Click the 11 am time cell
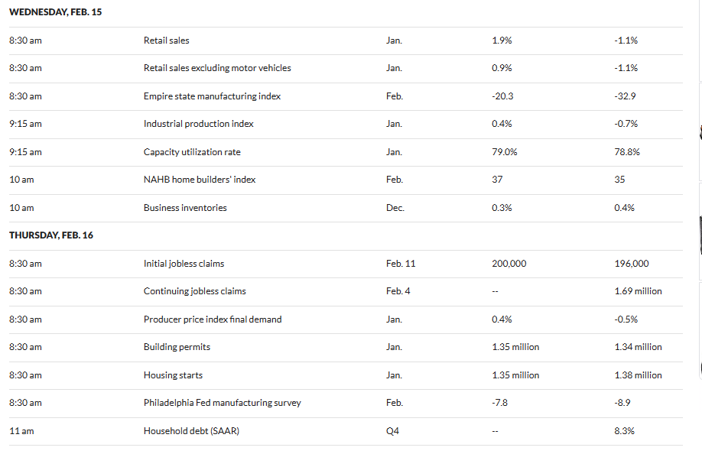 tap(21, 431)
